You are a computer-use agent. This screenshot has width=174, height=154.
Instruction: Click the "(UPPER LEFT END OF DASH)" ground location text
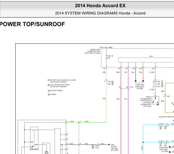[x=114, y=148]
